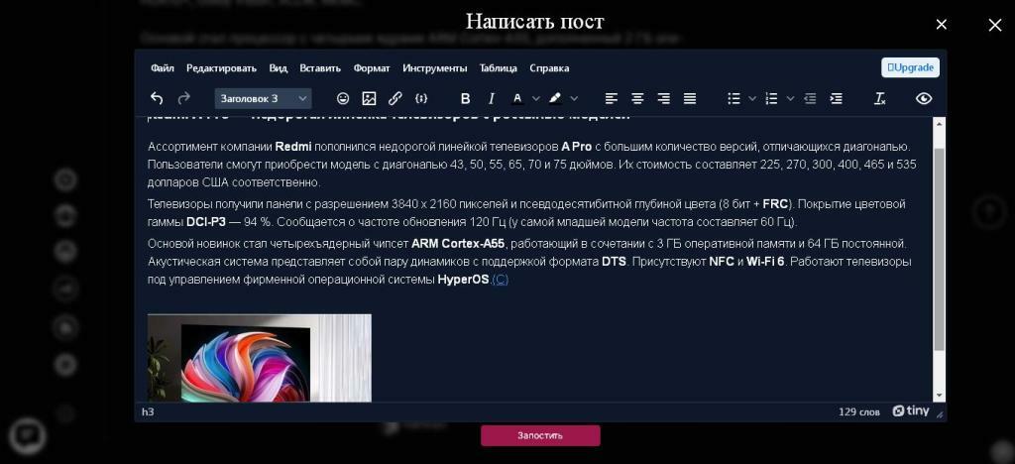Align text left
The height and width of the screenshot is (464, 1015).
point(611,98)
